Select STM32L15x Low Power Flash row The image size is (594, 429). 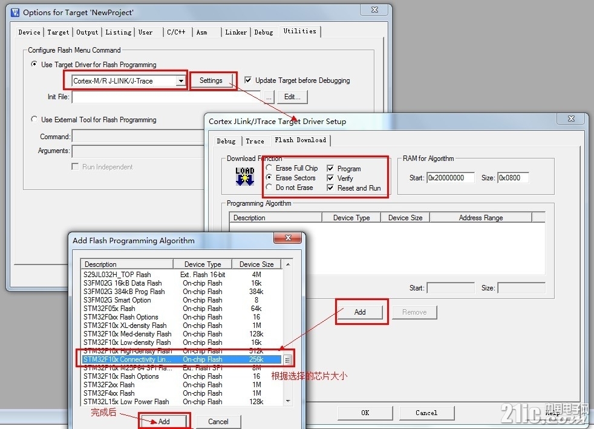pos(182,402)
